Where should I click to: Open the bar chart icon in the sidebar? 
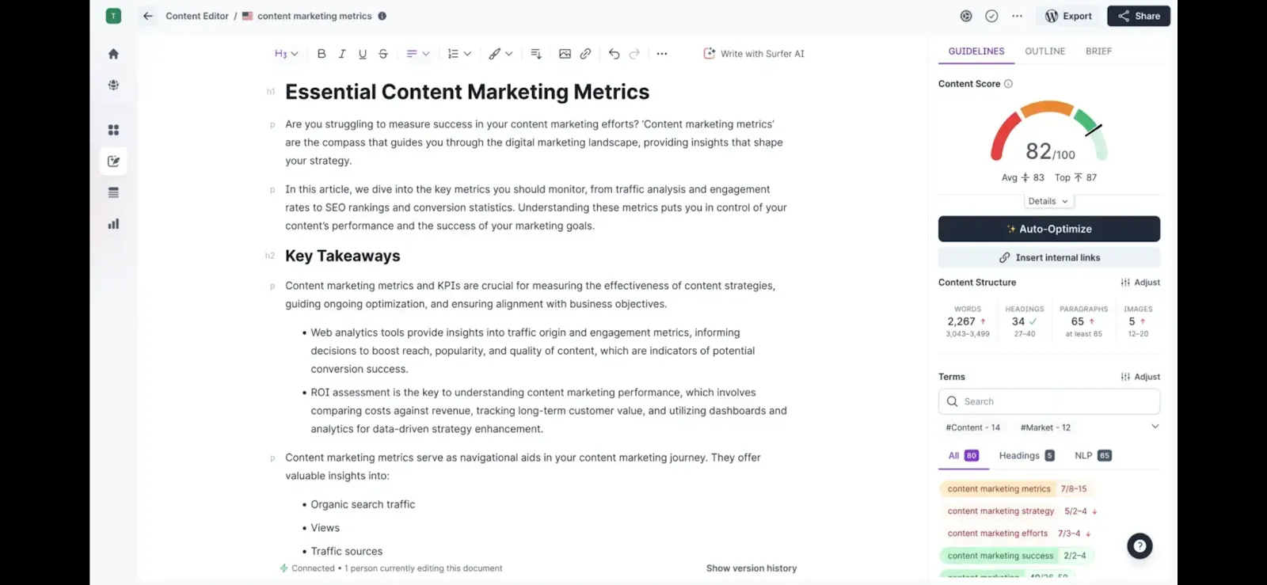coord(113,224)
